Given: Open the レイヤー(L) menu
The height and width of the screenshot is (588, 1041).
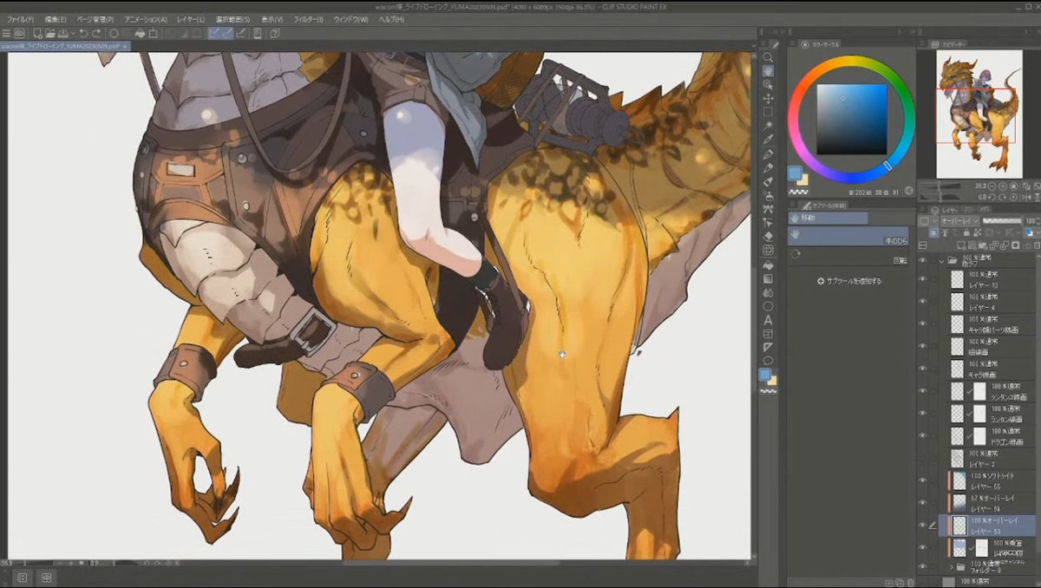Looking at the screenshot, I should coord(190,19).
